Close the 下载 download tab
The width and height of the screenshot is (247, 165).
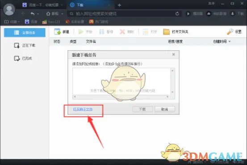(x=109, y=5)
